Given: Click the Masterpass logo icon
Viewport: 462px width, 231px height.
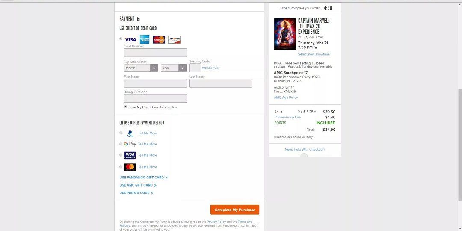Looking at the screenshot, I should pos(130,167).
